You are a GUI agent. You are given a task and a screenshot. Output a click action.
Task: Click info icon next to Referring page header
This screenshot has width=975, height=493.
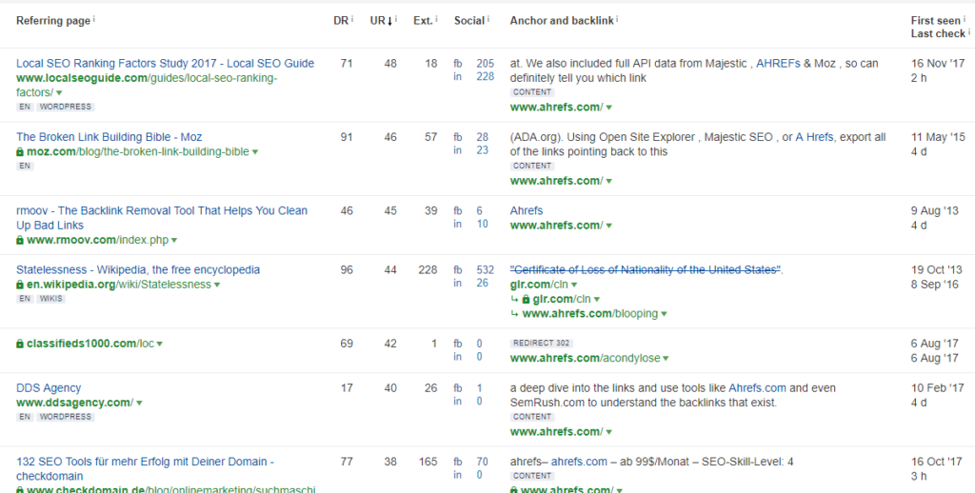click(x=94, y=19)
